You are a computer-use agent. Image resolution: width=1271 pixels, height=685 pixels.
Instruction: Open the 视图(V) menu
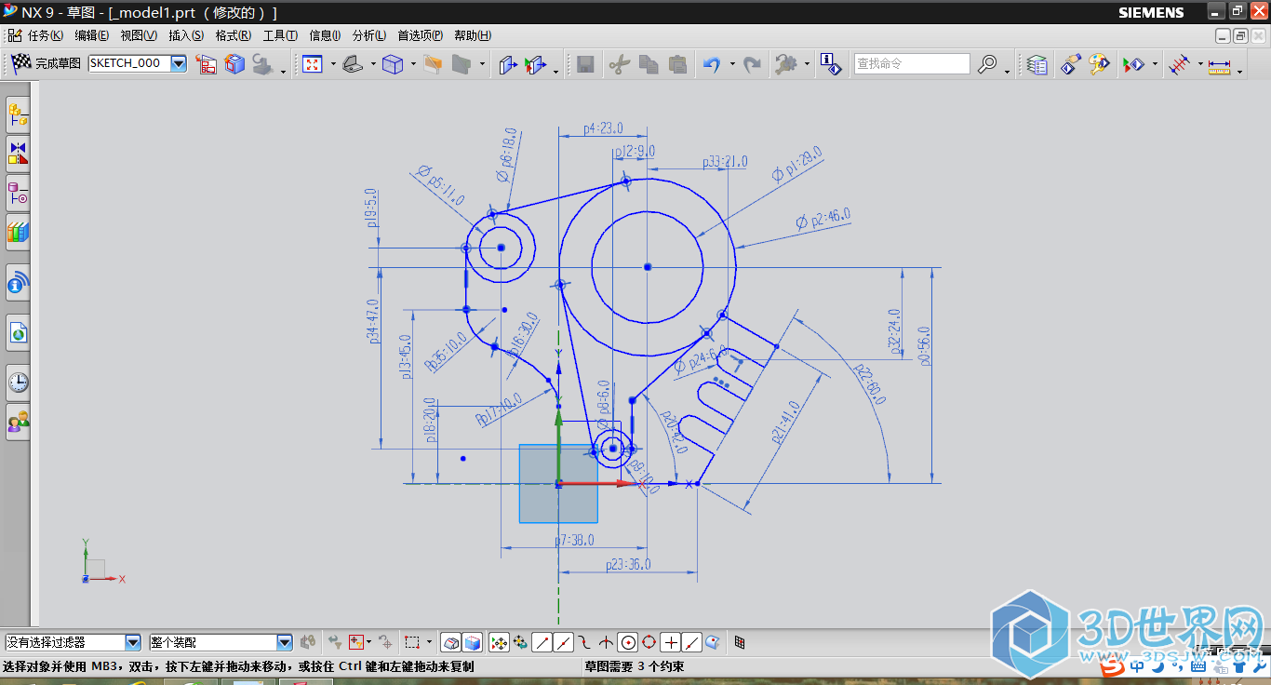139,35
